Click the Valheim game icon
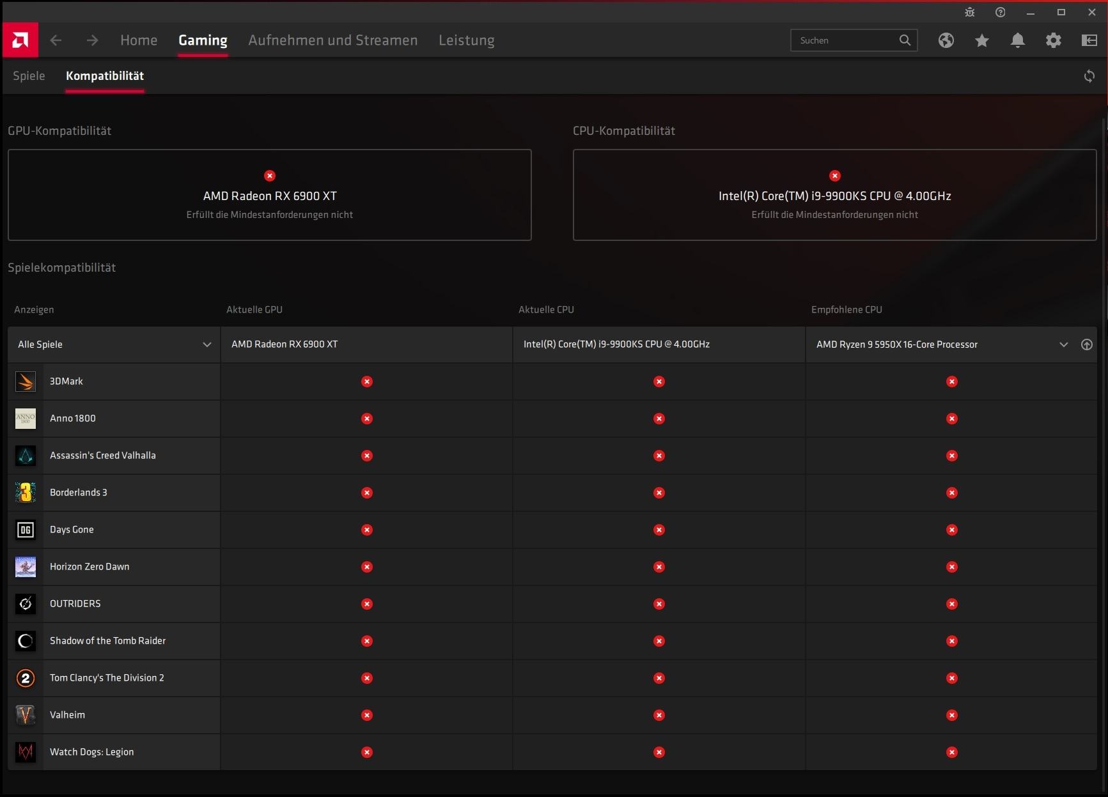The image size is (1108, 797). (26, 715)
